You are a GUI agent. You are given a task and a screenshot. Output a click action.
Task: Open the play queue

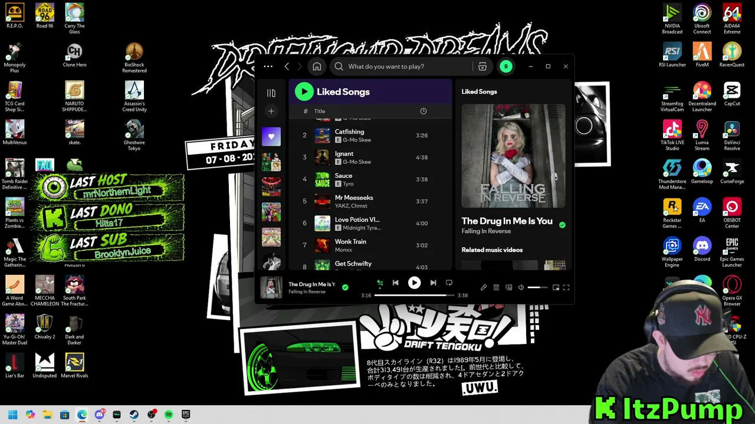pos(496,287)
